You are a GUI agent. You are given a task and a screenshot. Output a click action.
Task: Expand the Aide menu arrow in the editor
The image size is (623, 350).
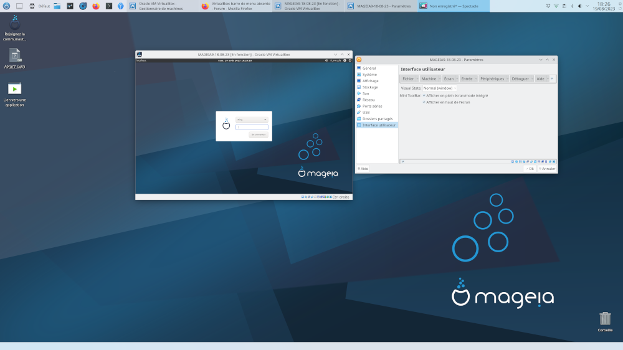tap(548, 78)
